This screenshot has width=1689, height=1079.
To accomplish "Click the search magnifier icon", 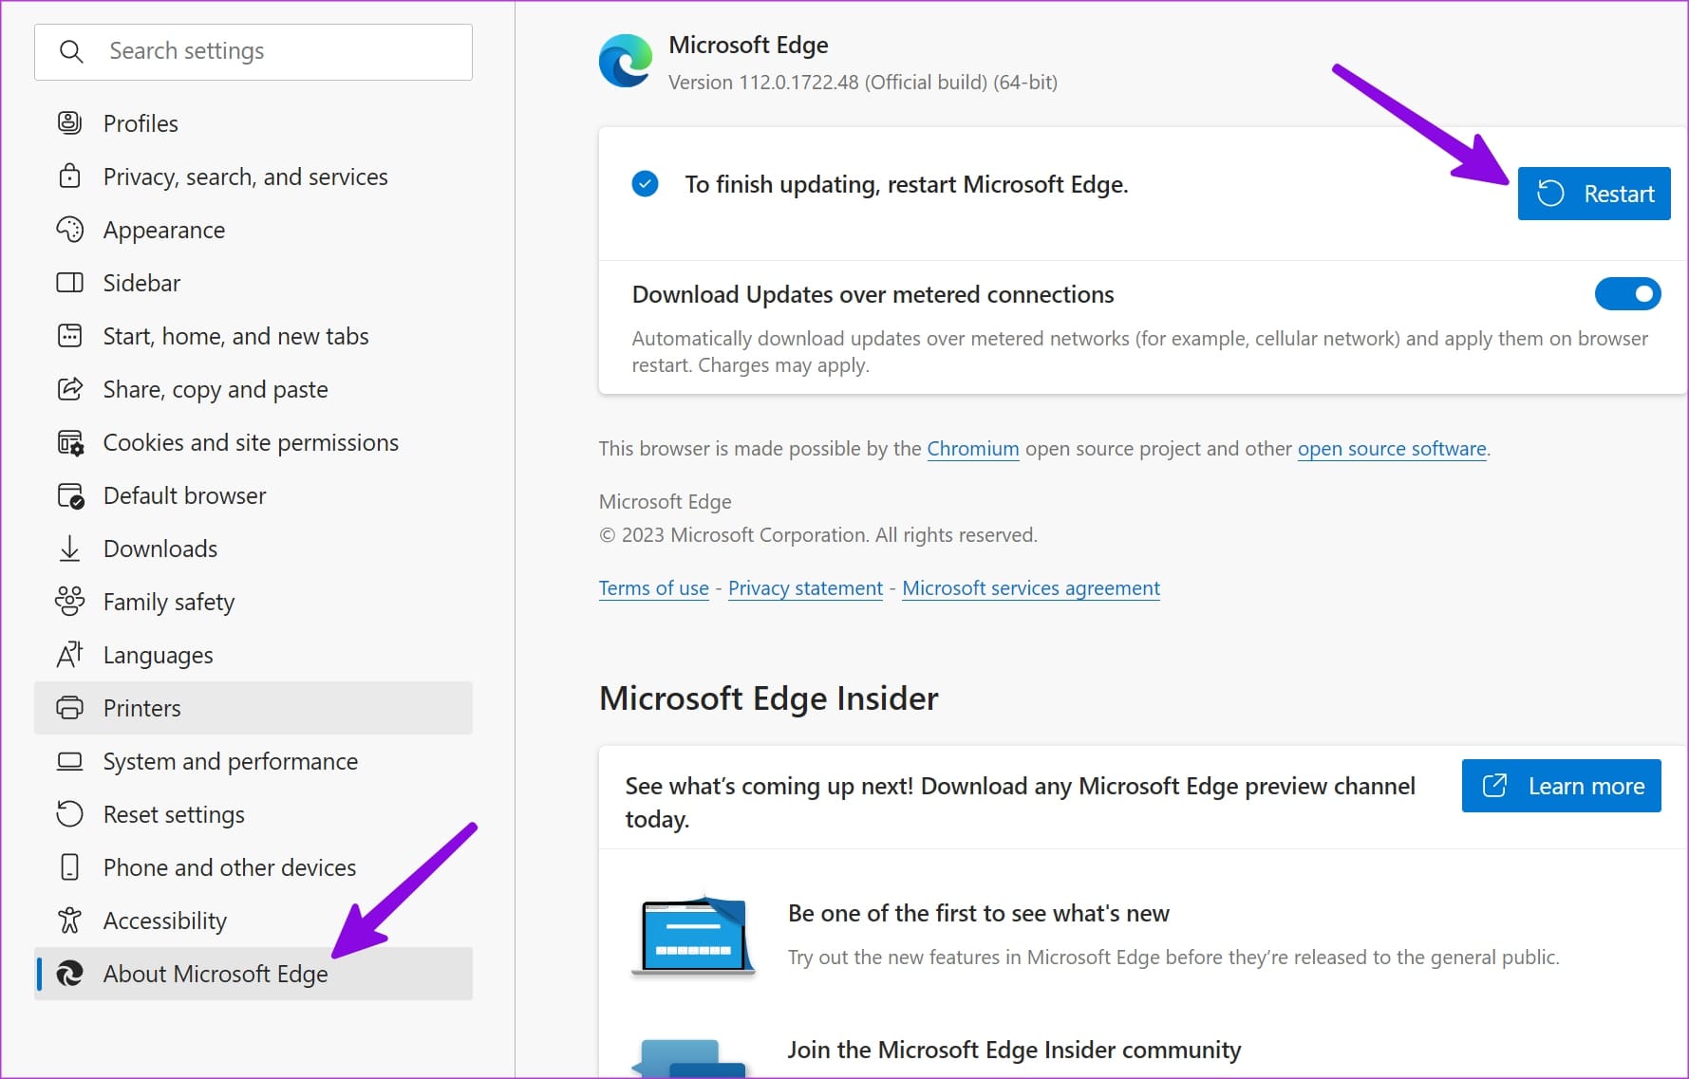I will click(x=71, y=51).
